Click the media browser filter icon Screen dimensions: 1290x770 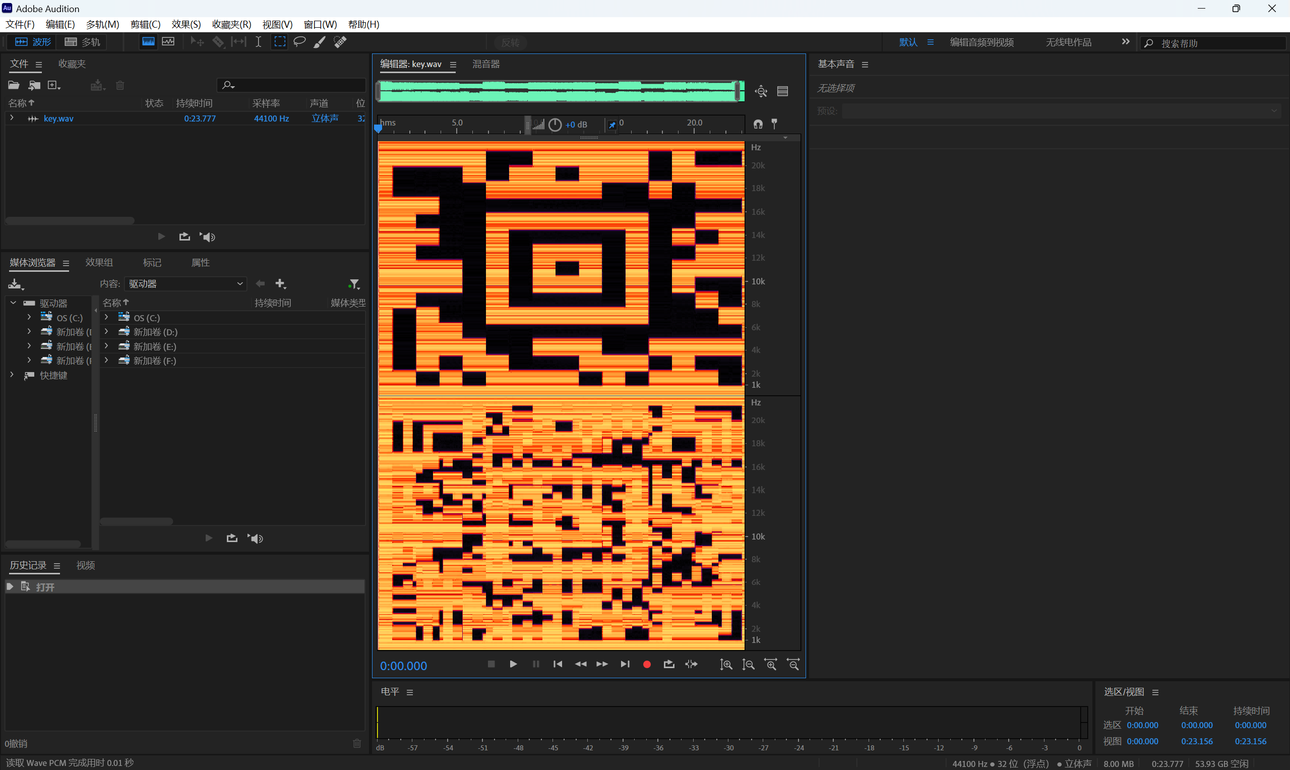(354, 284)
